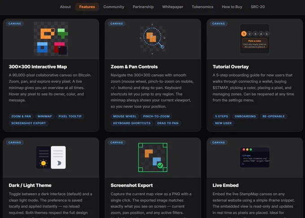Click CANVAS badge on Dark / Light Theme card
Viewport: 305px width, 218px height.
(15, 142)
